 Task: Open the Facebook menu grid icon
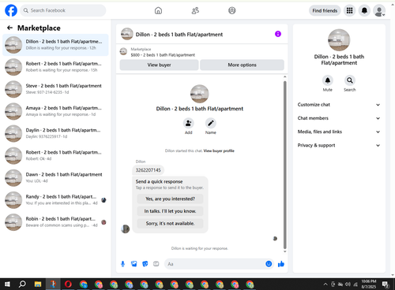(x=349, y=10)
